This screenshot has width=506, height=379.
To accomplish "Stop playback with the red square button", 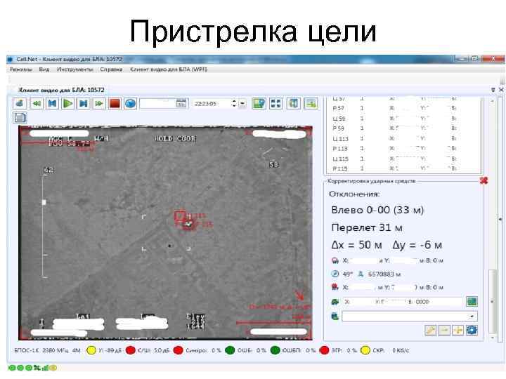I will (x=115, y=103).
